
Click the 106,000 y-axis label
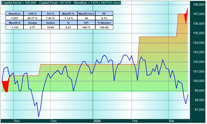tap(199, 24)
